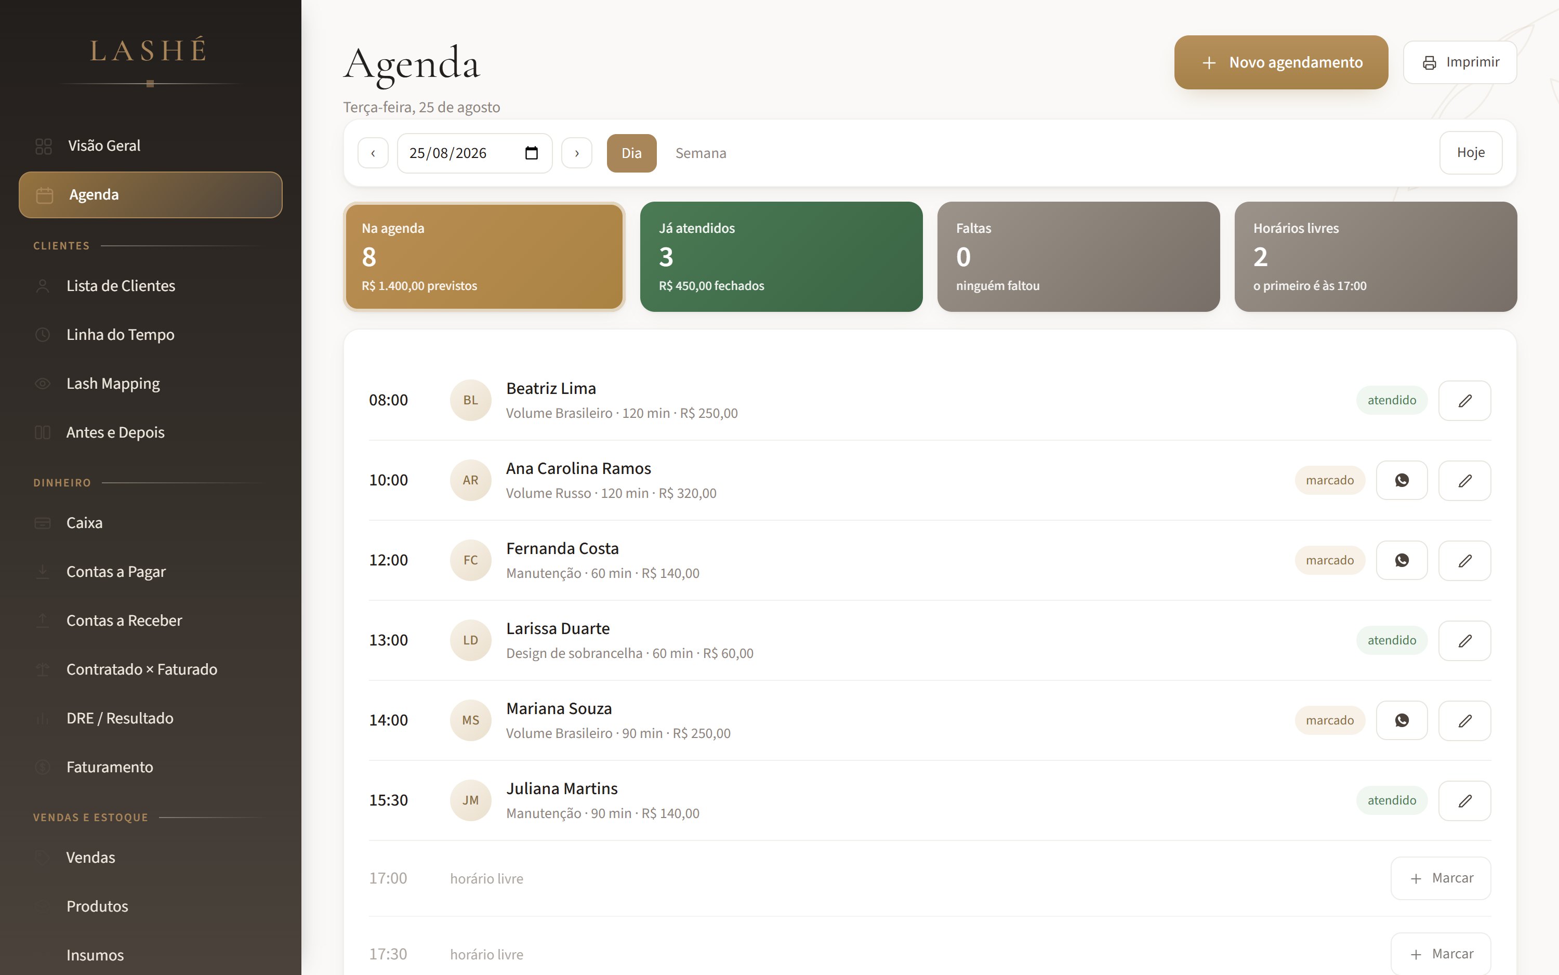Image resolution: width=1559 pixels, height=975 pixels.
Task: Open Faturamento in sidebar
Action: pos(150,767)
